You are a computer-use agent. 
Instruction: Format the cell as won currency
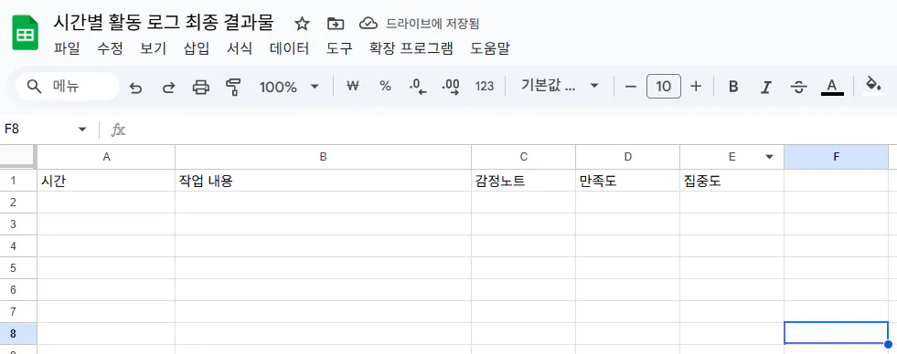(353, 86)
